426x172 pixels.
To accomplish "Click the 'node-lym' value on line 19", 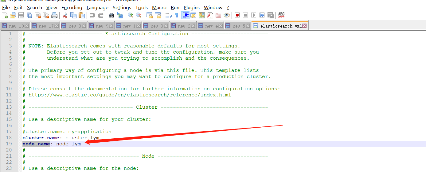I will (68, 144).
